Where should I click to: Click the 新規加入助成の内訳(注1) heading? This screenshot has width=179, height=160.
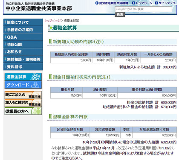78,42
